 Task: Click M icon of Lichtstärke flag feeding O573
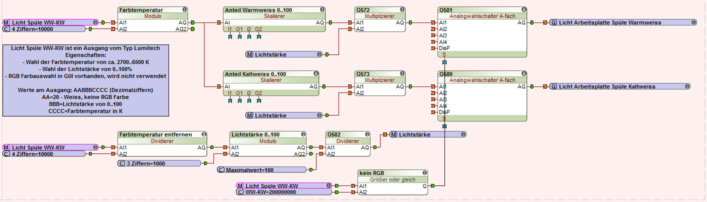click(249, 115)
